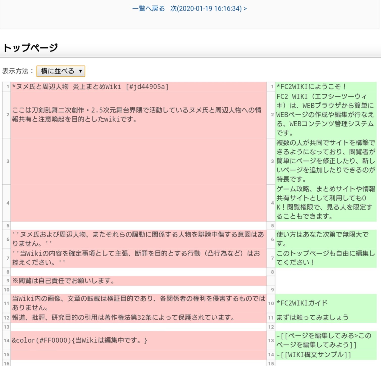Select the right paragraph beginning ゲーム攻略、まとめサイト
Screen dimensions: 381x366
click(x=326, y=203)
